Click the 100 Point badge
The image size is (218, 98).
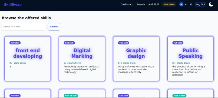pos(169,4)
